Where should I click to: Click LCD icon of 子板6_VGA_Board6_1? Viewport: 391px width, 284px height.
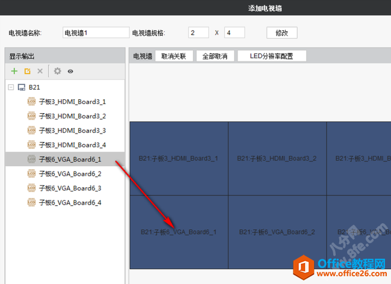point(31,159)
